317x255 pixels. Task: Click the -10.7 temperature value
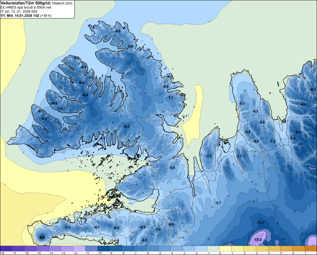(x=260, y=223)
